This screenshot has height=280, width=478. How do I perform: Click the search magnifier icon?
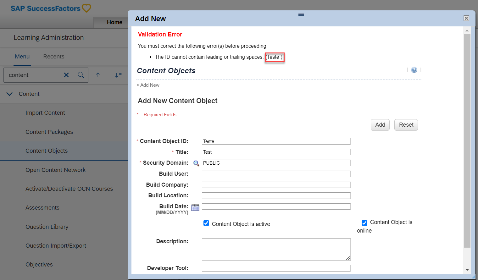[81, 75]
